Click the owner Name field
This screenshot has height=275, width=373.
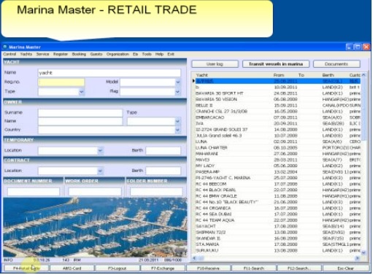pos(80,121)
